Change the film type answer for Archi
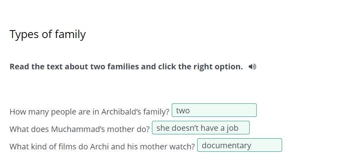Viewport: 344px width, 168px height. [239, 145]
